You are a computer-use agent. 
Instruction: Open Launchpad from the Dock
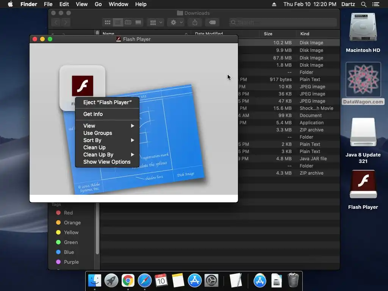(x=111, y=280)
